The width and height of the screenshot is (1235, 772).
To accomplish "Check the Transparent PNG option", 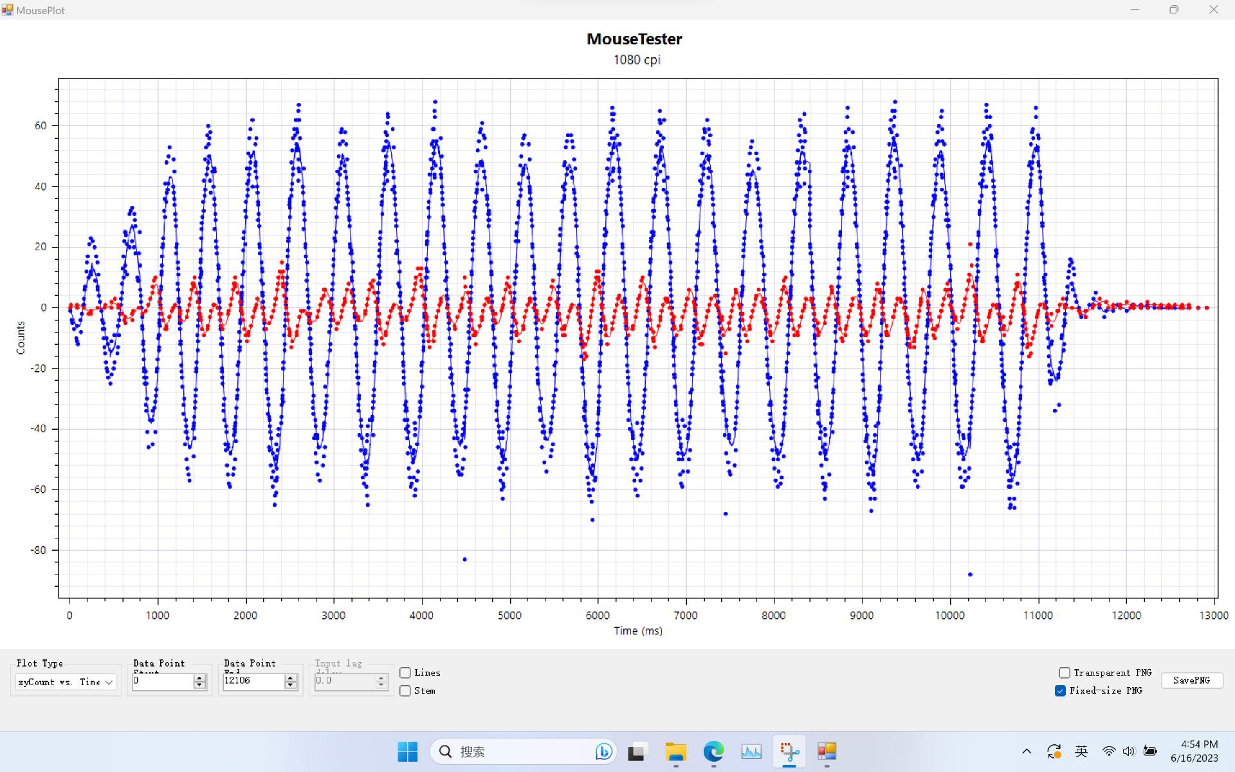I will (x=1065, y=673).
